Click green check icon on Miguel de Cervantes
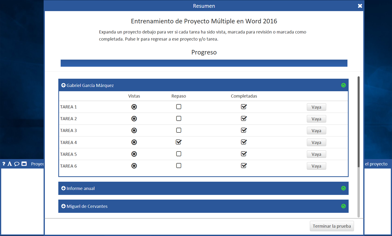The width and height of the screenshot is (392, 236). (x=344, y=206)
